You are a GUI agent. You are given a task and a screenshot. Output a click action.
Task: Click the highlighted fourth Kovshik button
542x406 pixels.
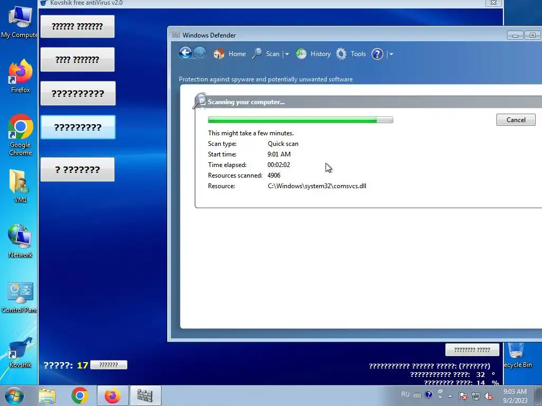(x=78, y=127)
